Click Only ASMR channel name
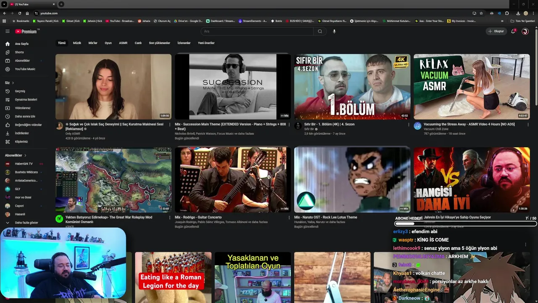Viewport: 538px width, 303px height. point(73,134)
